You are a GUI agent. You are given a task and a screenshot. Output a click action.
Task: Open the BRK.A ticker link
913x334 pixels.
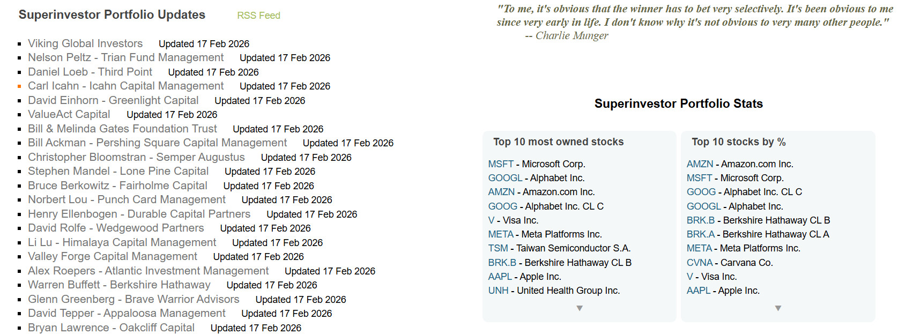point(701,234)
